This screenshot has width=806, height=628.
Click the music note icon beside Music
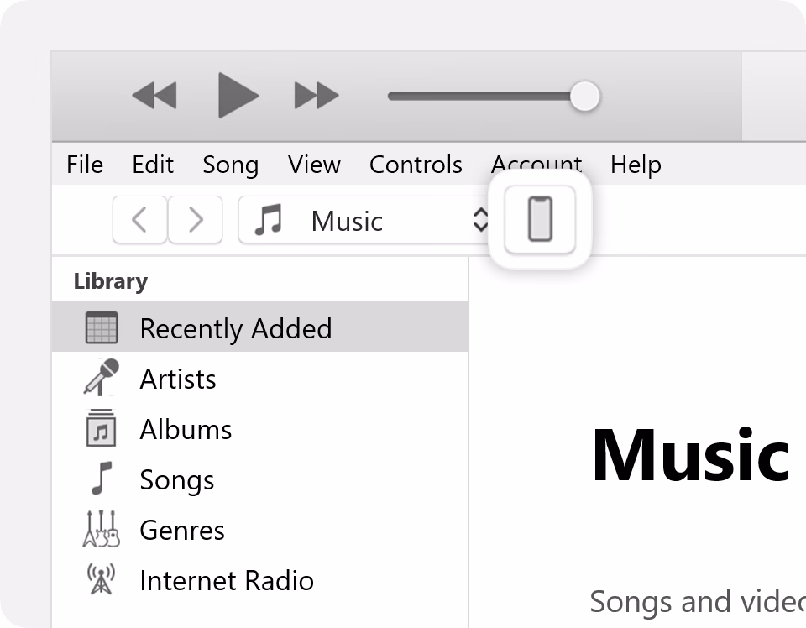(x=267, y=219)
